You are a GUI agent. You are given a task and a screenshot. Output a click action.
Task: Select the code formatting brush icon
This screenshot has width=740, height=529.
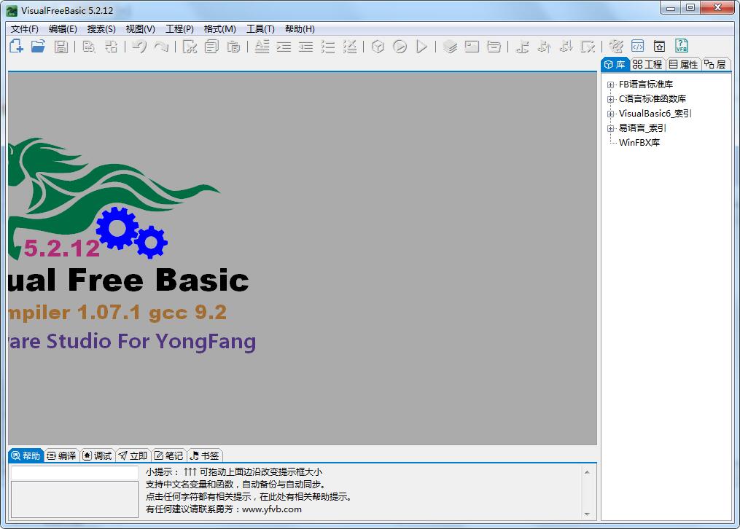click(616, 46)
